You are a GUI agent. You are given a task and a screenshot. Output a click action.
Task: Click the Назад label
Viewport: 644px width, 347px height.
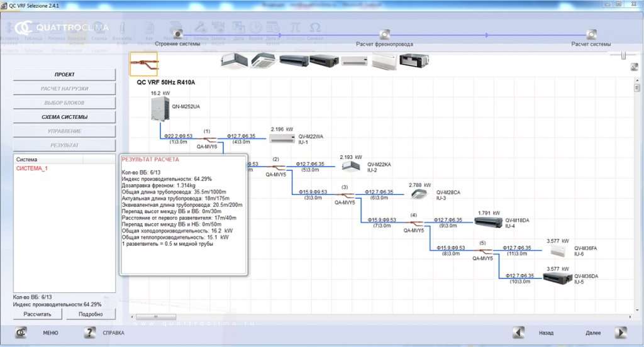coord(547,333)
